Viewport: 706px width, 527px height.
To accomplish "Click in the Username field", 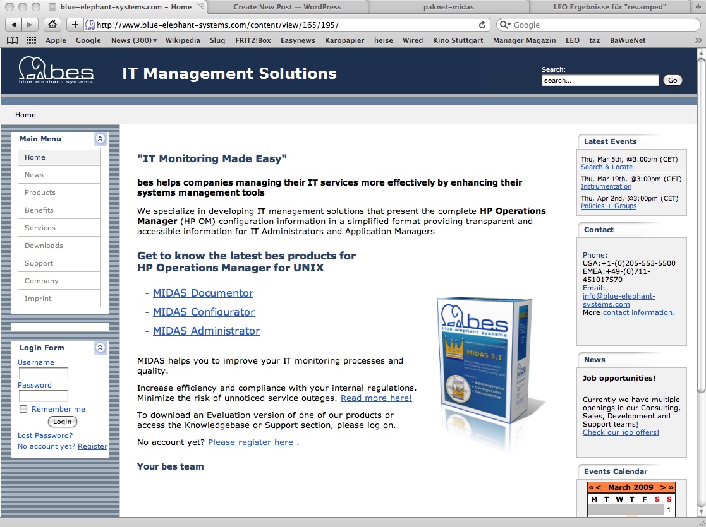I will (43, 373).
